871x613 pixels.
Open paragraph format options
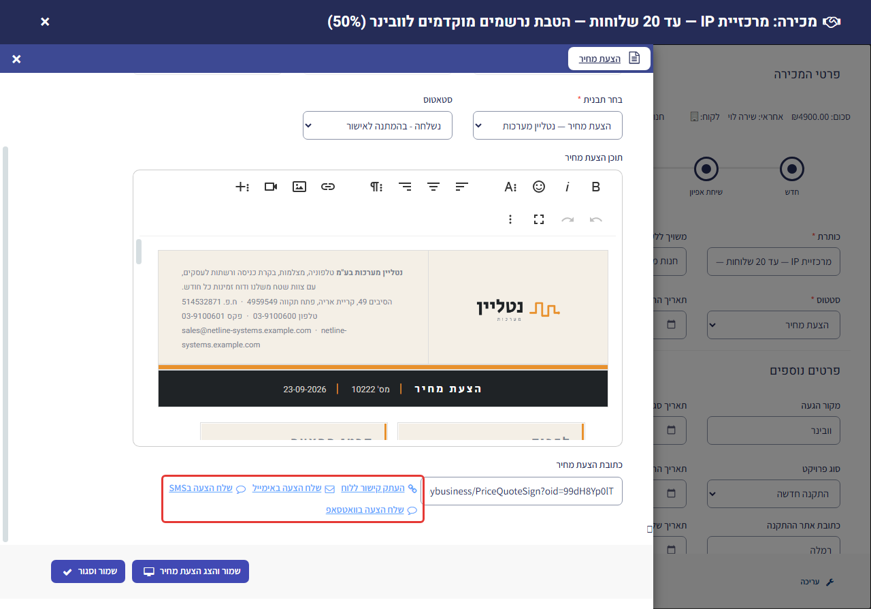[x=376, y=187]
